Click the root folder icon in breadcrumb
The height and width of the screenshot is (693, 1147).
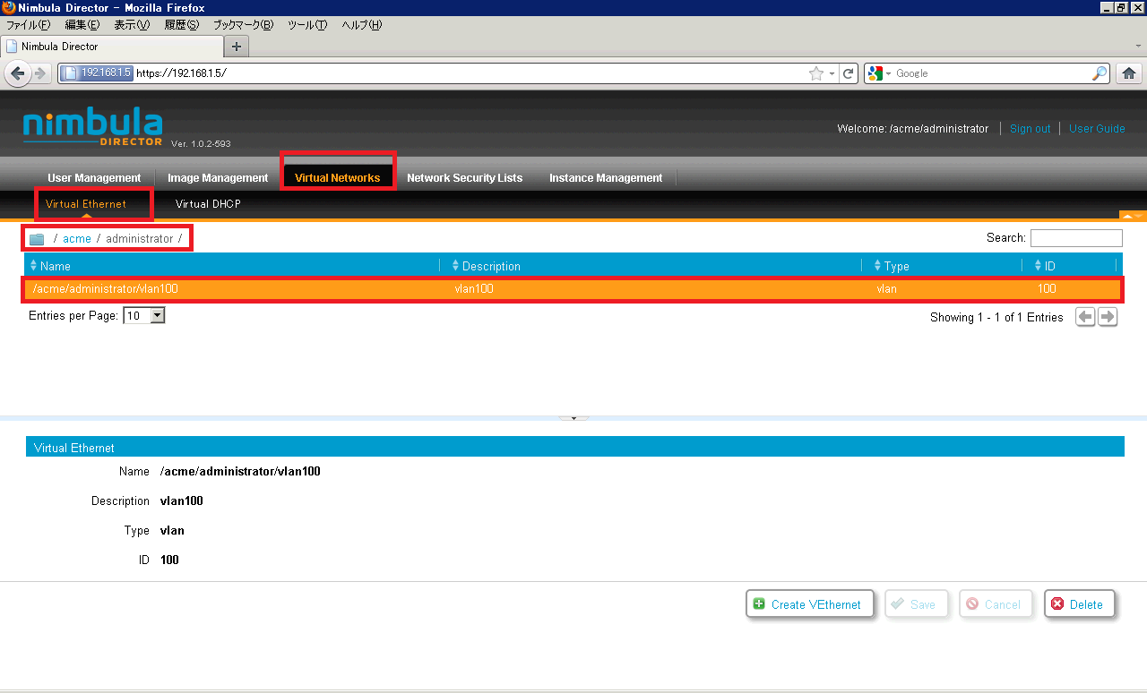37,239
